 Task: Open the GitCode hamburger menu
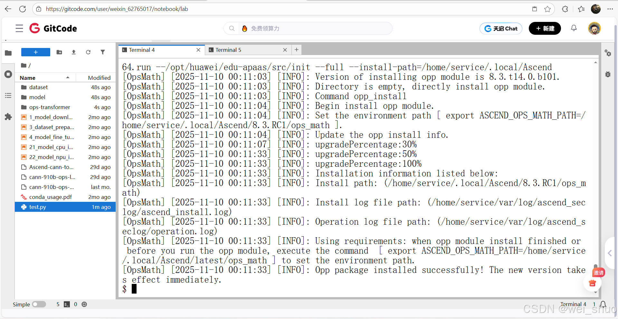coord(19,28)
